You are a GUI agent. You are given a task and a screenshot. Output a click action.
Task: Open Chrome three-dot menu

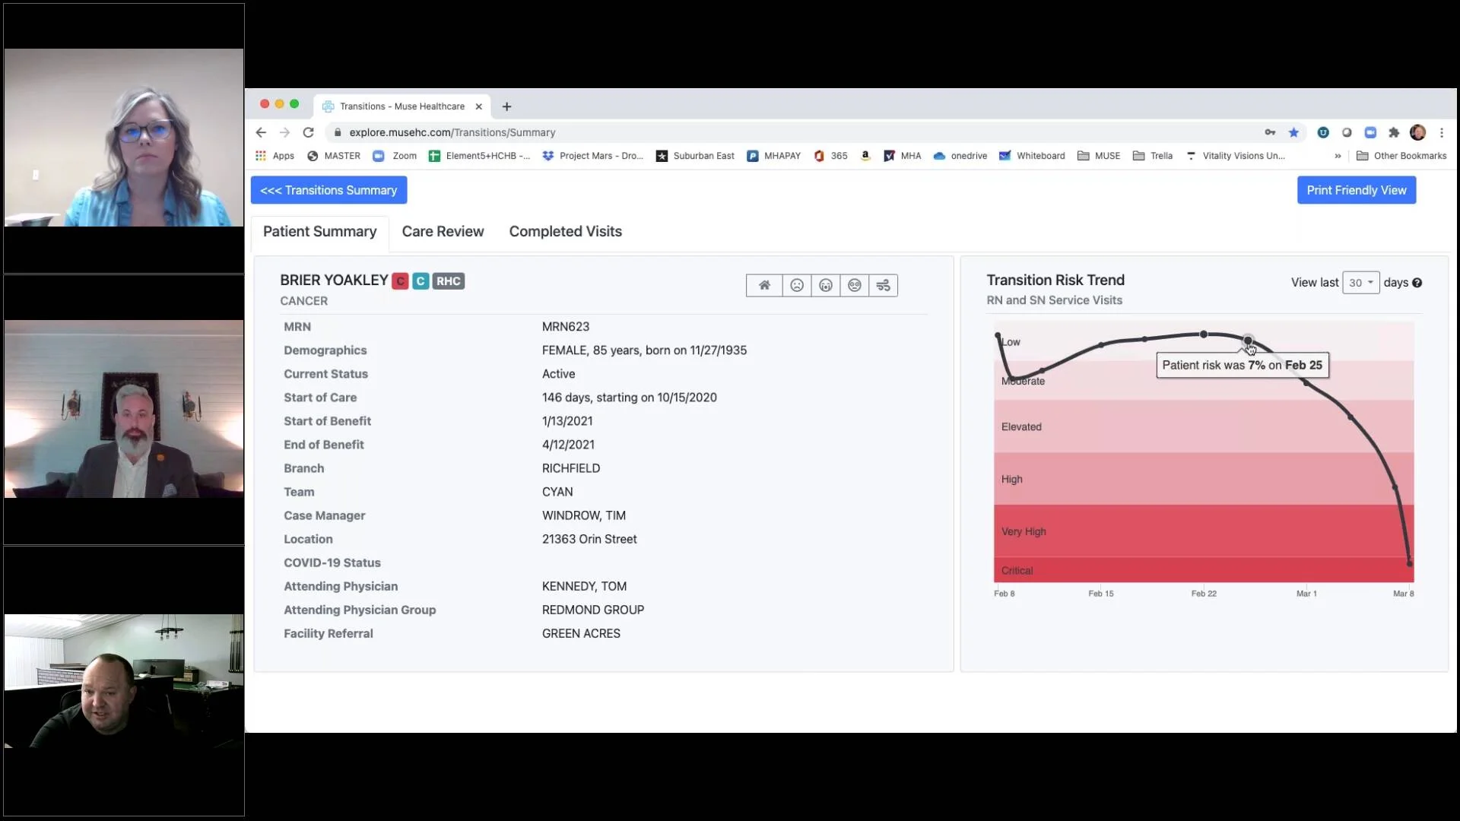pos(1442,132)
